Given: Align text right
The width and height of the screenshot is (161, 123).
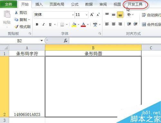Looking at the screenshot, I should (x=120, y=24).
